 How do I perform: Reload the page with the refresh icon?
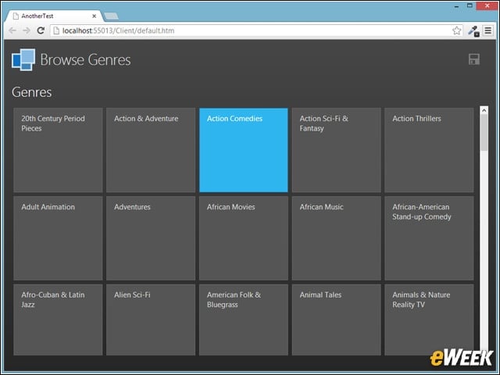(x=41, y=30)
